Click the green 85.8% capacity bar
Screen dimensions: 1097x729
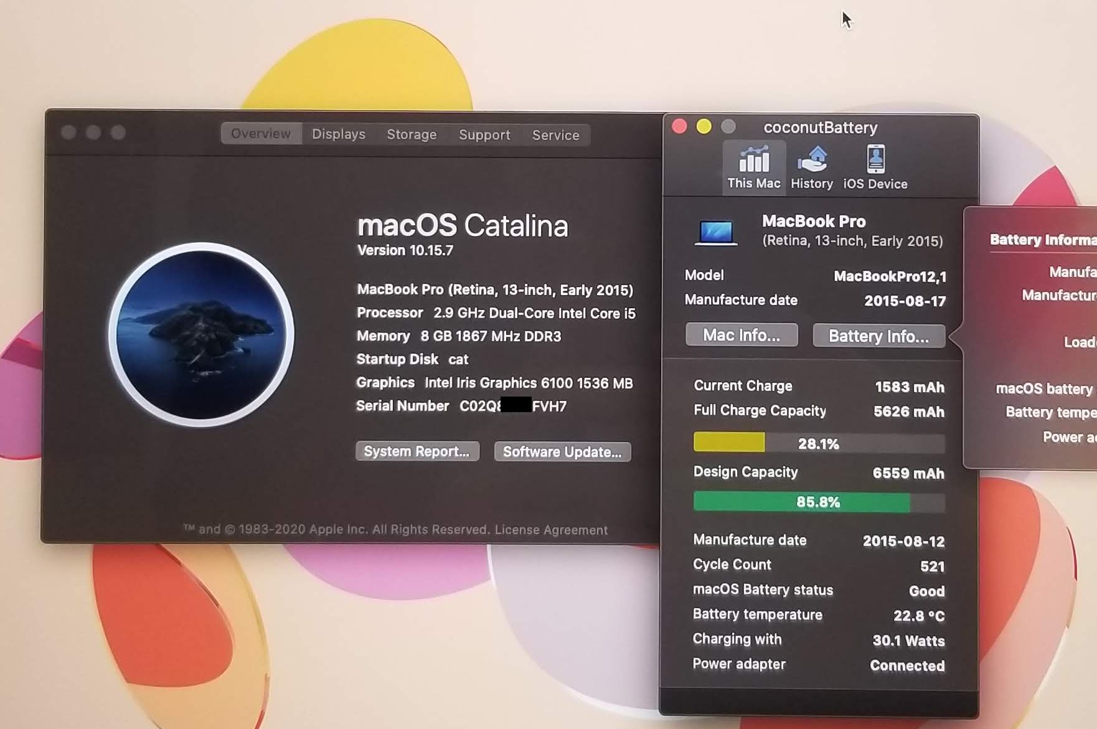pos(819,502)
